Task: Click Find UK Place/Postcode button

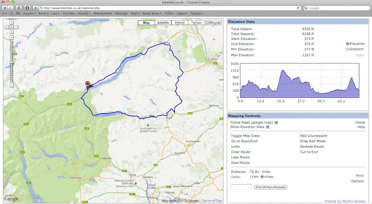Action: click(271, 187)
